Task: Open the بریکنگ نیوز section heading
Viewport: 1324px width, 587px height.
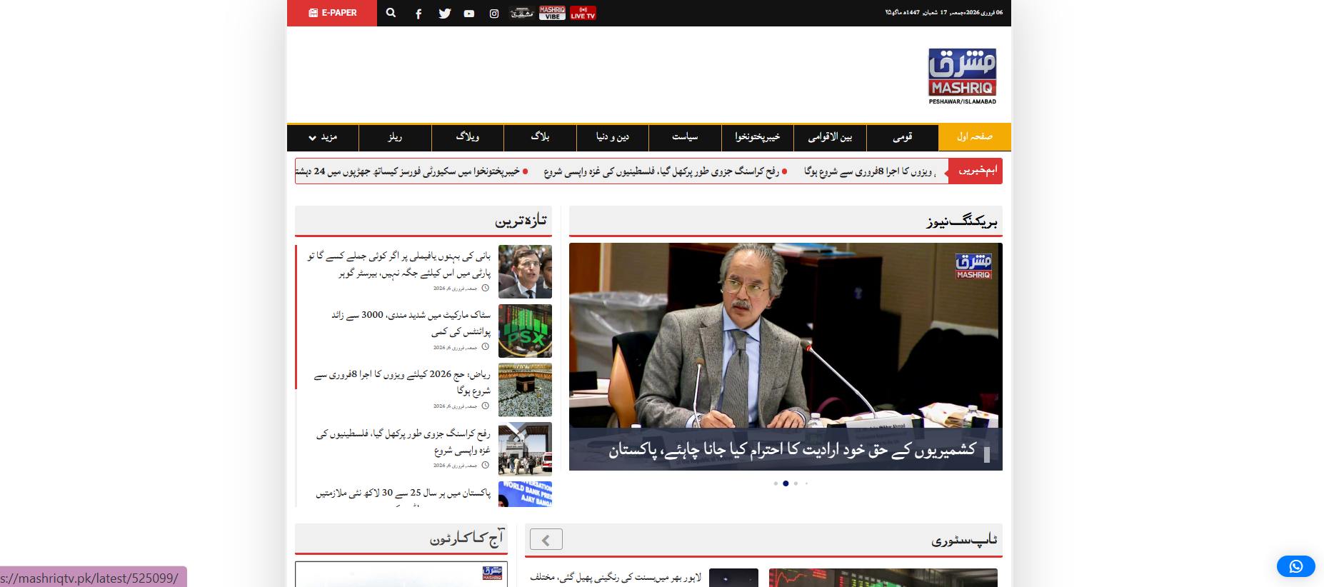Action: click(x=961, y=221)
